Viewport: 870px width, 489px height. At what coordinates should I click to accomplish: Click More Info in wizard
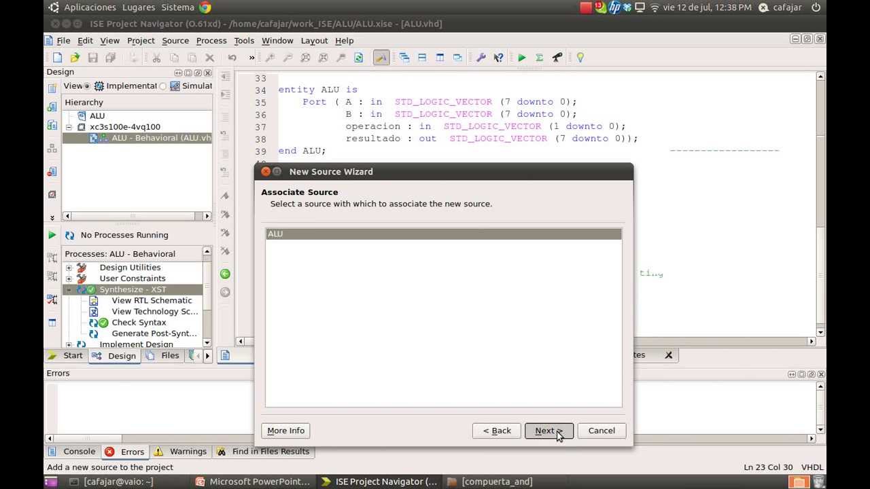pos(286,431)
